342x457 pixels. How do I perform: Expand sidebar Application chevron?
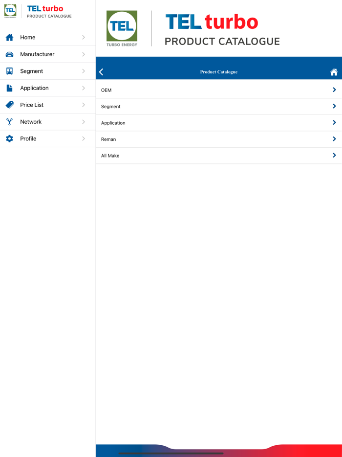click(x=84, y=88)
